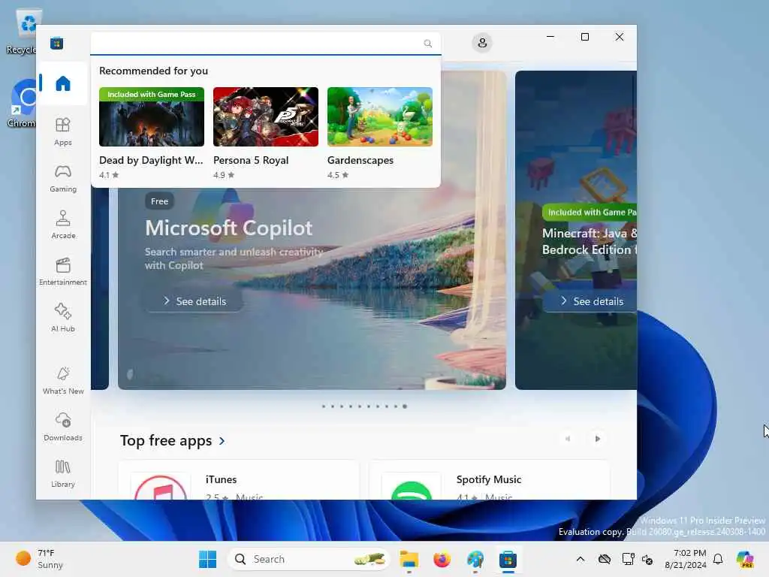This screenshot has height=577, width=769.
Task: Click the muted volume tray icon
Action: pyautogui.click(x=647, y=559)
